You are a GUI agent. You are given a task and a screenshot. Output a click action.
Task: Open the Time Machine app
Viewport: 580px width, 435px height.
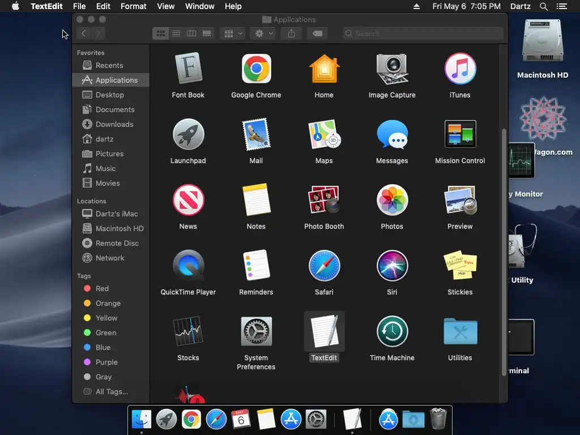coord(392,331)
